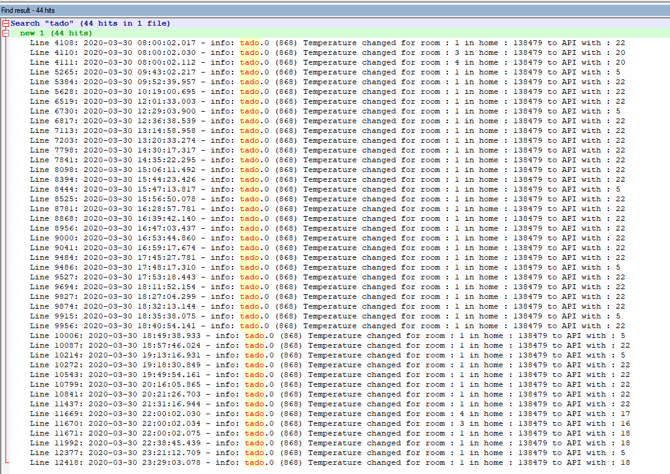Screen dimensions: 670x474
Task: Select result Line 10272 at 19:18:30.849
Action: coord(330,365)
